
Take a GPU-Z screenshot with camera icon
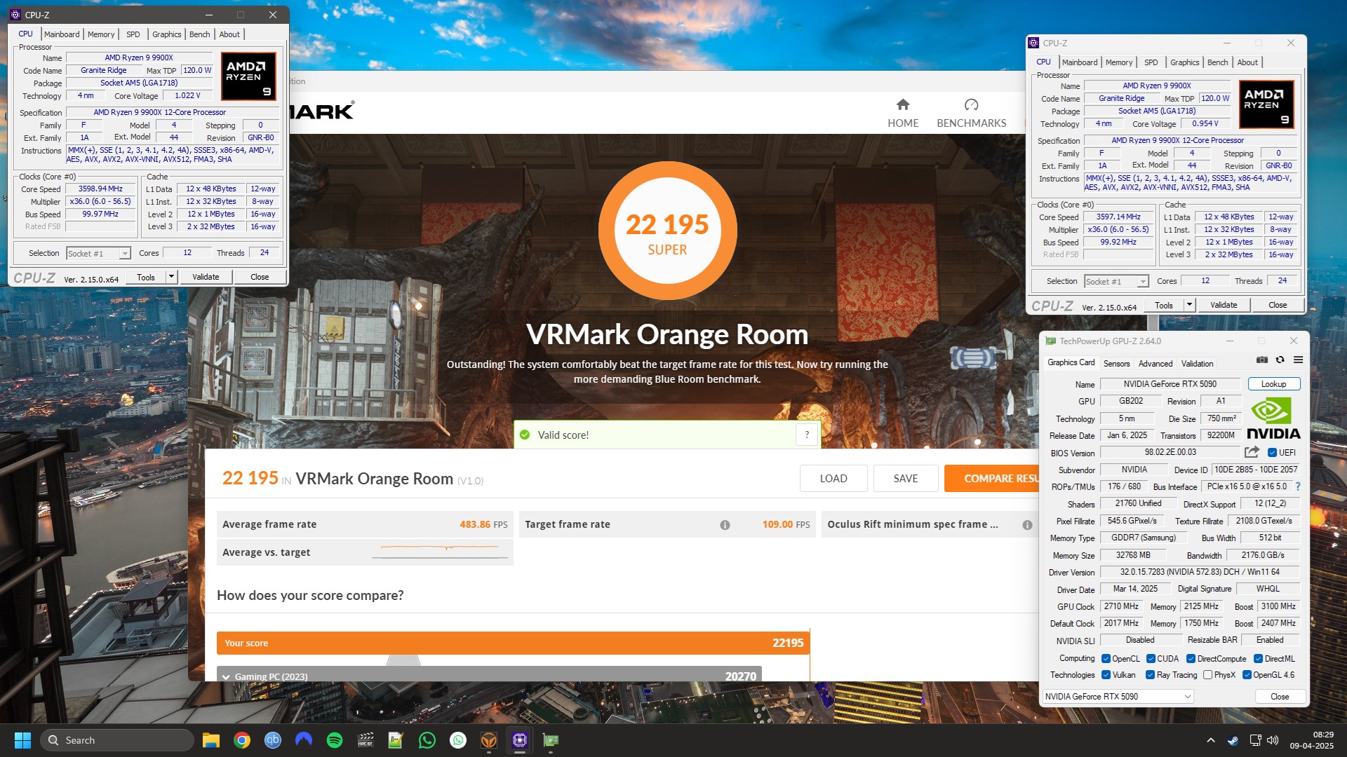(x=1262, y=360)
